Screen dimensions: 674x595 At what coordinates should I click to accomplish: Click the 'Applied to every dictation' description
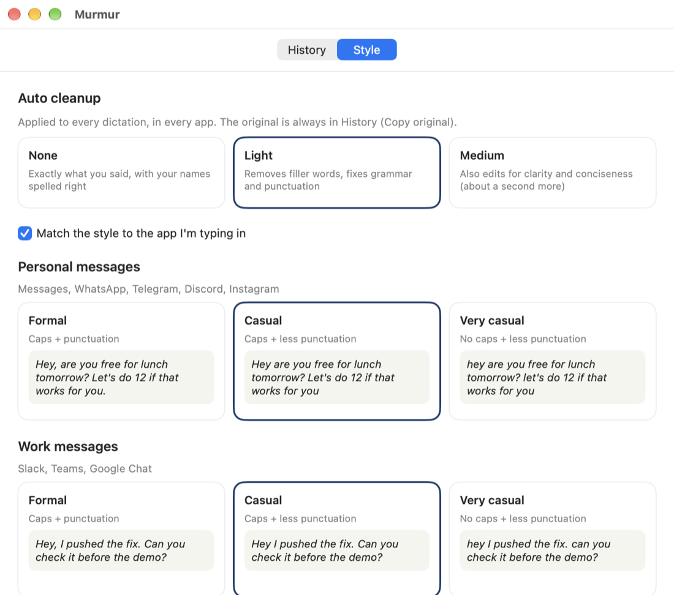pos(237,122)
